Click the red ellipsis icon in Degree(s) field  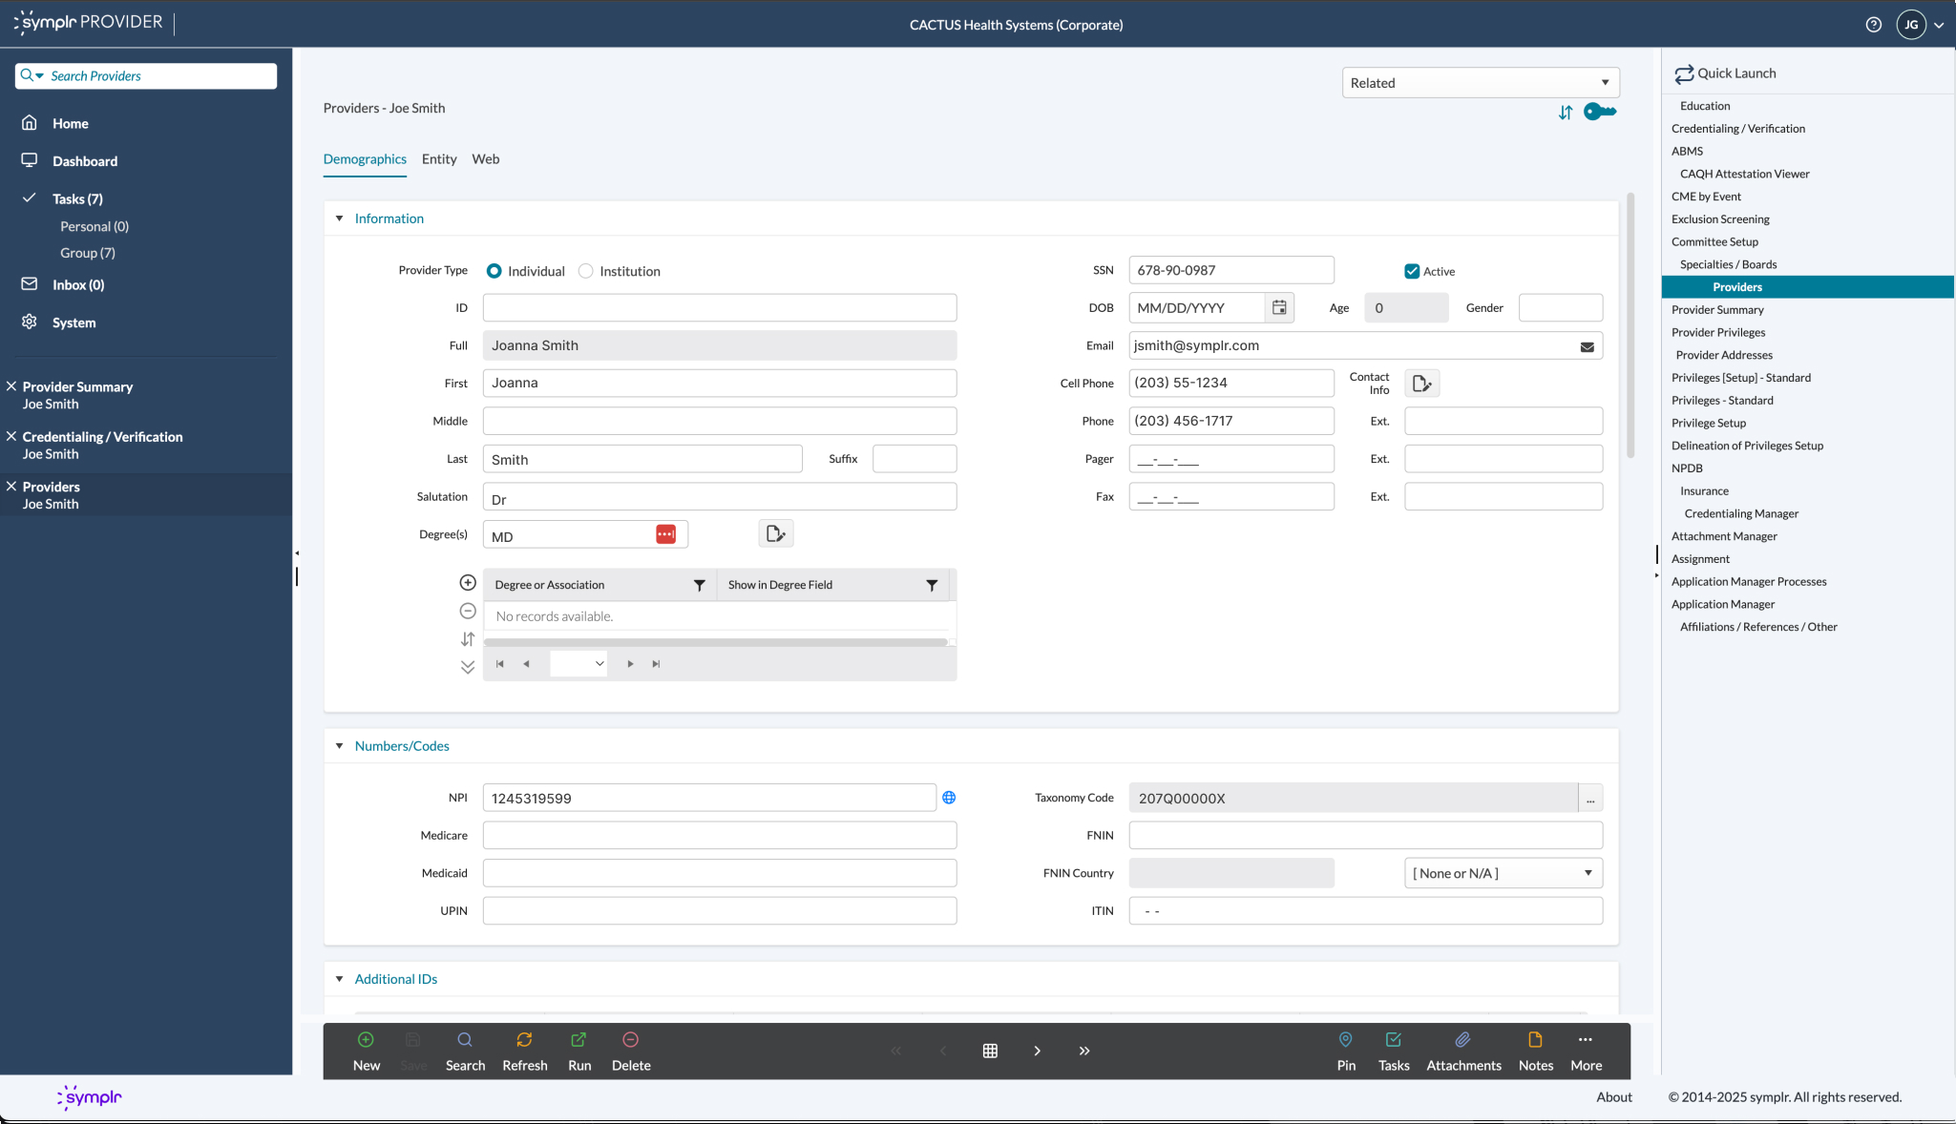(x=665, y=534)
